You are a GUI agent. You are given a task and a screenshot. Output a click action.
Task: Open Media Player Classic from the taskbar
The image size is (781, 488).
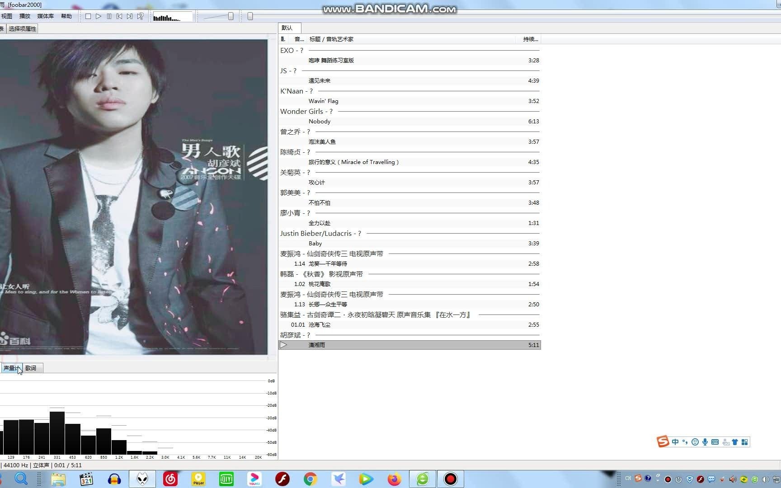[x=86, y=479]
